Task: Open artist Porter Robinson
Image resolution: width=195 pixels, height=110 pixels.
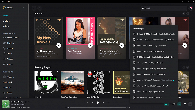Action: coord(18,105)
